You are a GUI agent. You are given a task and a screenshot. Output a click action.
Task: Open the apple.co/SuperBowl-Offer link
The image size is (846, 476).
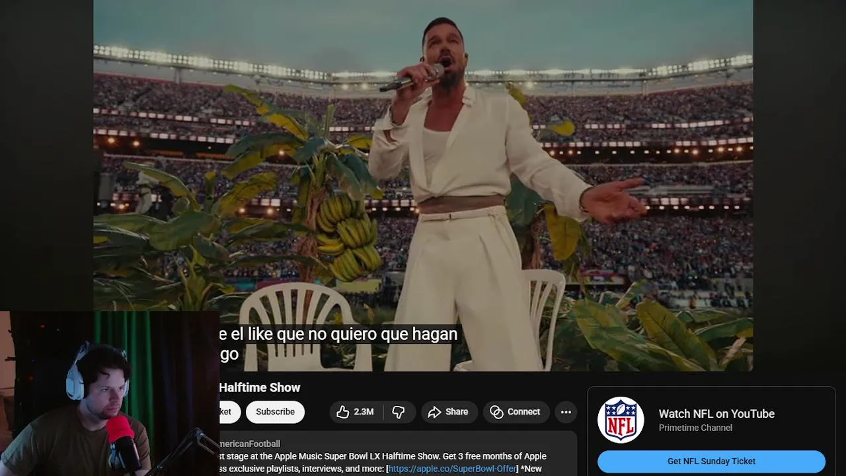(452, 469)
